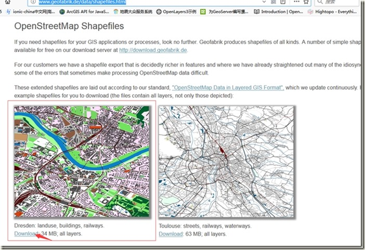Click the OpenStreetMap Shapefiles heading
Screen dimensions: 365x250
pos(69,26)
